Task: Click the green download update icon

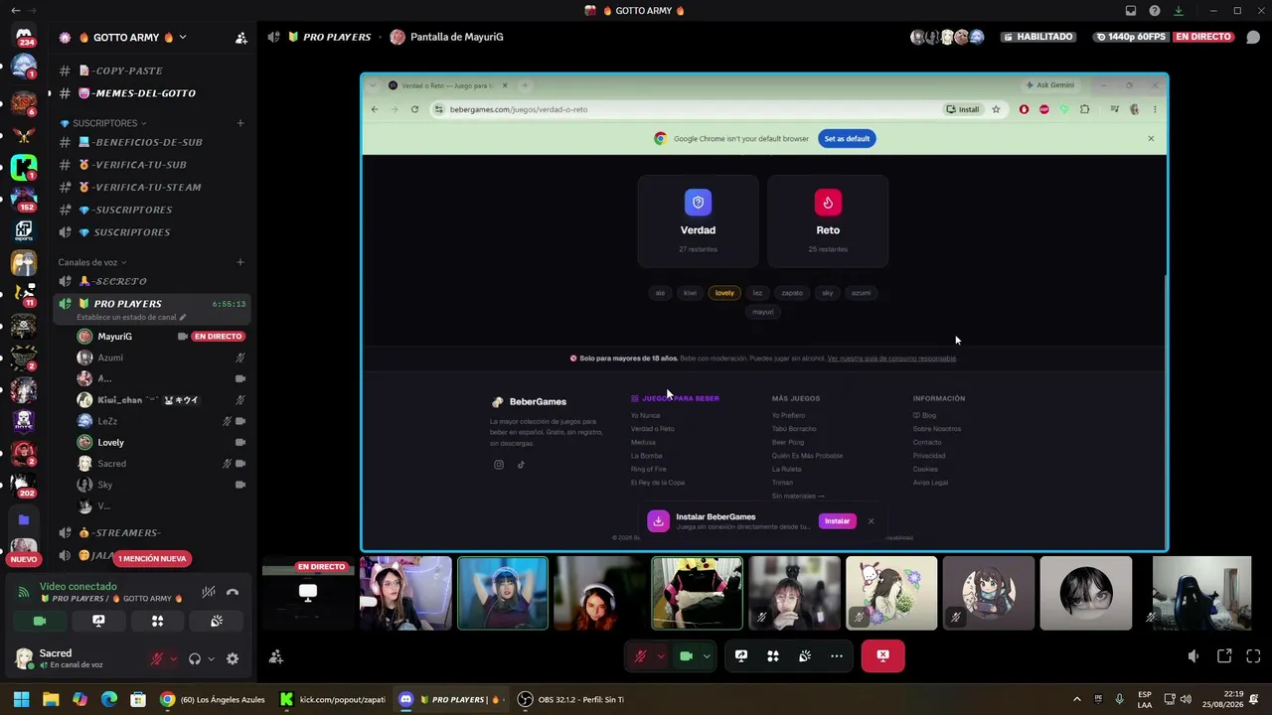Action: pyautogui.click(x=1179, y=11)
